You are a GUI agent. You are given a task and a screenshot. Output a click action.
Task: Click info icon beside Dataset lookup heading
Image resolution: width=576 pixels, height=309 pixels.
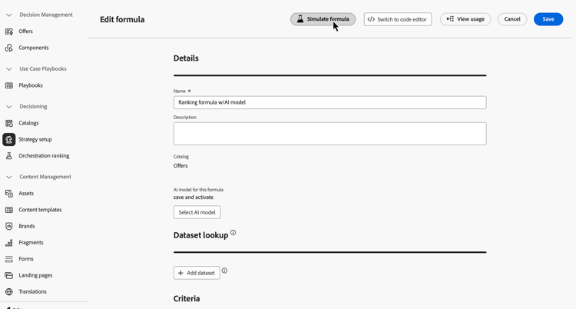tap(233, 233)
